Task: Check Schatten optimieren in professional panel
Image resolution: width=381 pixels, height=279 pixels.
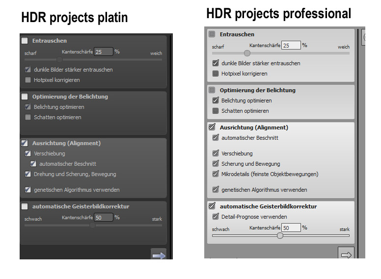Action: click(216, 111)
